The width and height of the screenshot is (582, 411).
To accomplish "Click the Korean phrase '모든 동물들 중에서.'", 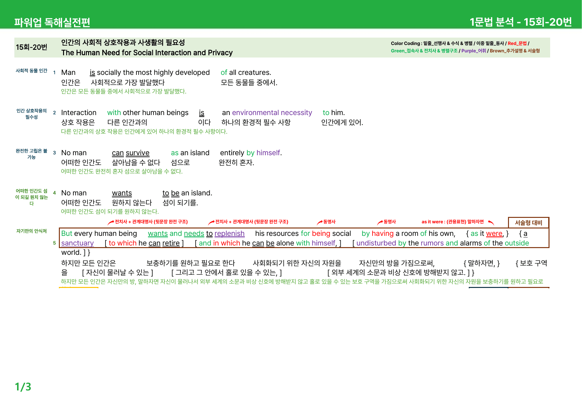I will pos(249,83).
